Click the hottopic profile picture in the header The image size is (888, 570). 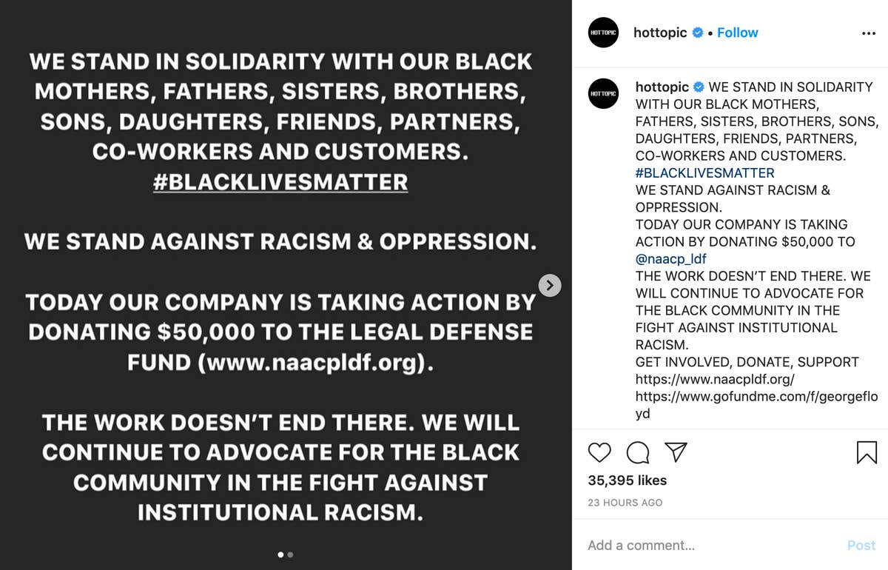pos(603,33)
